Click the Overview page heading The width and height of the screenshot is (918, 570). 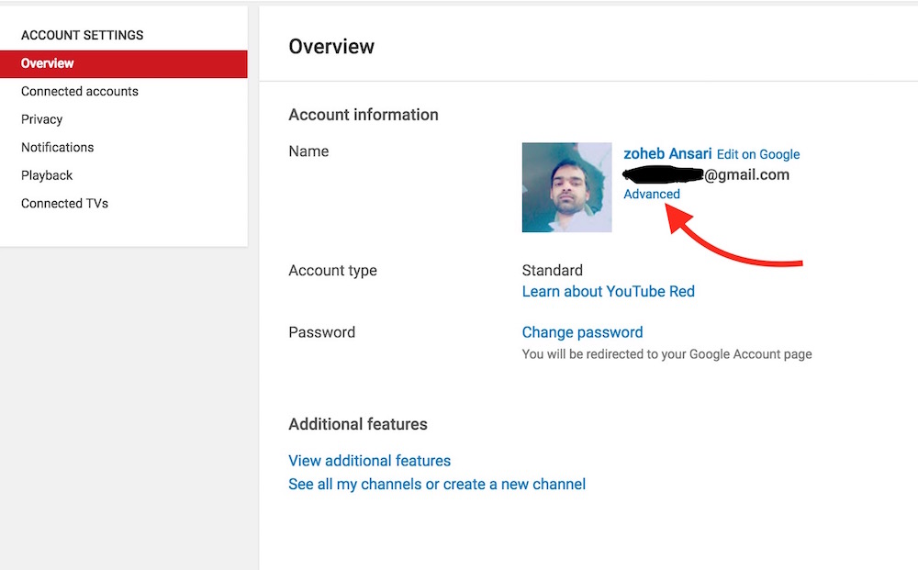point(331,47)
